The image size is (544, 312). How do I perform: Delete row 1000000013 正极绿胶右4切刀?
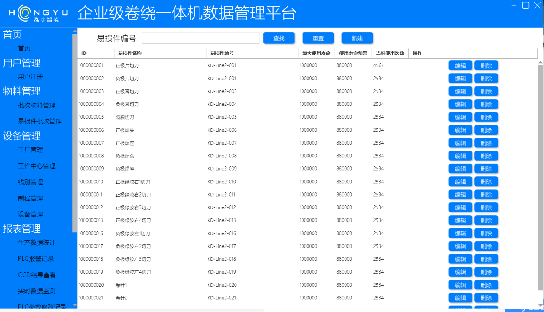coord(486,220)
